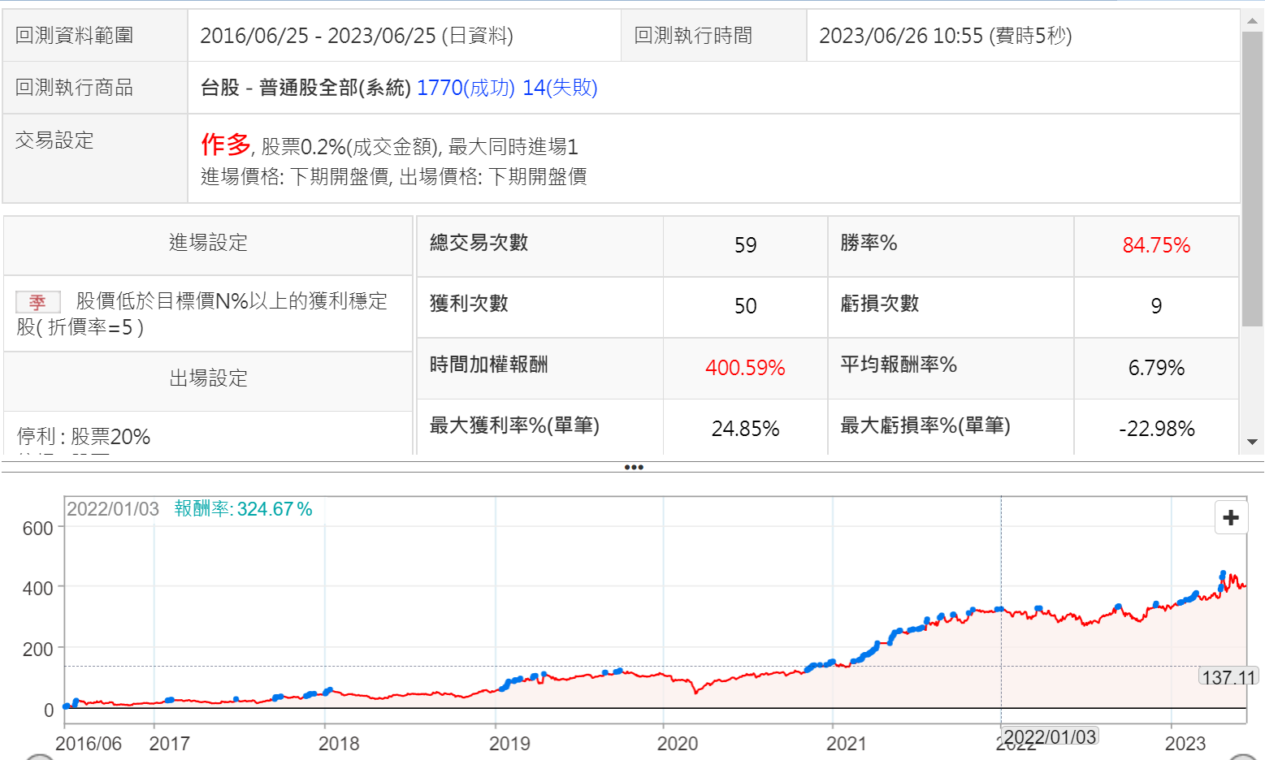Select the 出場設定 section header
This screenshot has height=760, width=1265.
[x=208, y=378]
